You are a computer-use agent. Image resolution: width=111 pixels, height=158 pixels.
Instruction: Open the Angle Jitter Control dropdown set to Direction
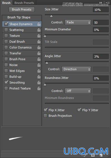click(76, 69)
